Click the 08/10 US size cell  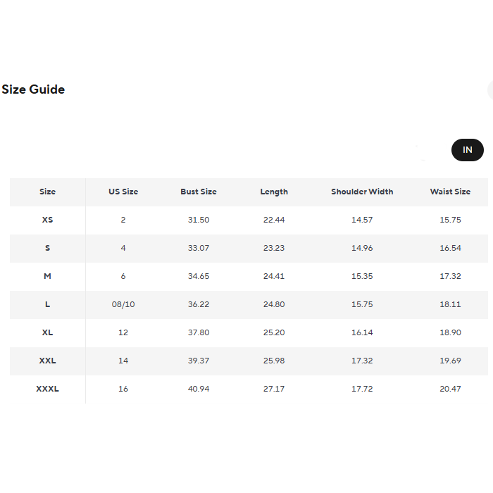click(x=123, y=304)
